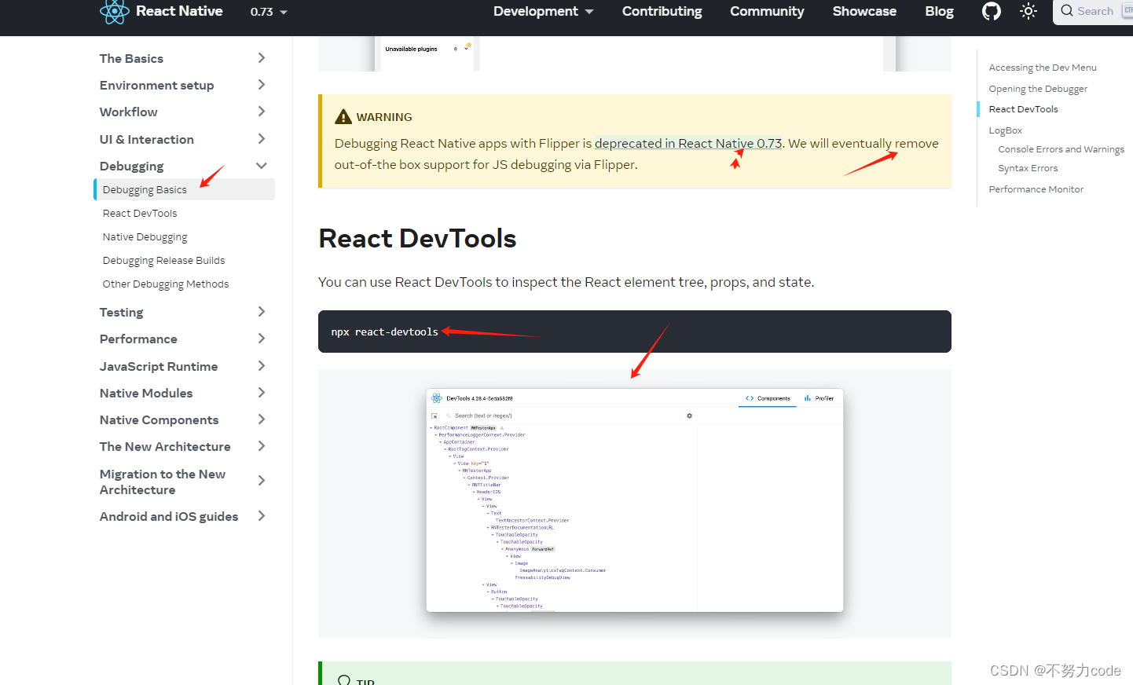Jump to Opening the Debugger section
The height and width of the screenshot is (685, 1133).
pyautogui.click(x=1038, y=89)
